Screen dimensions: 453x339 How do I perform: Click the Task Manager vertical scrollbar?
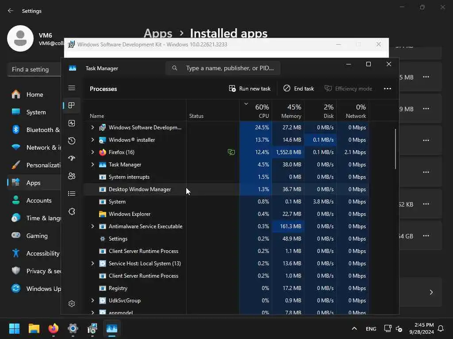point(395,149)
